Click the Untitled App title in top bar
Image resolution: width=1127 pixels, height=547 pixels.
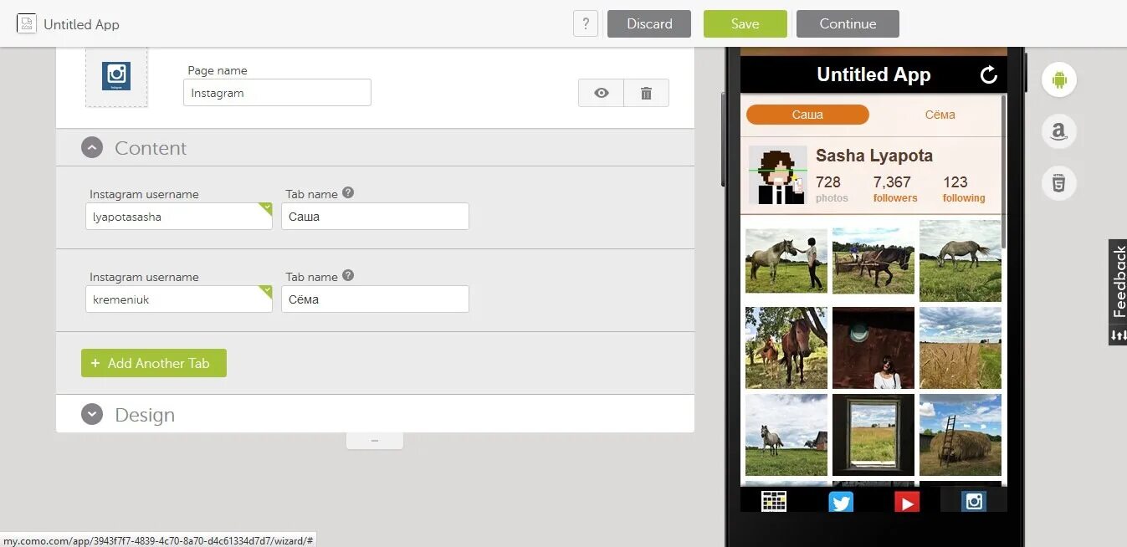[x=81, y=24]
